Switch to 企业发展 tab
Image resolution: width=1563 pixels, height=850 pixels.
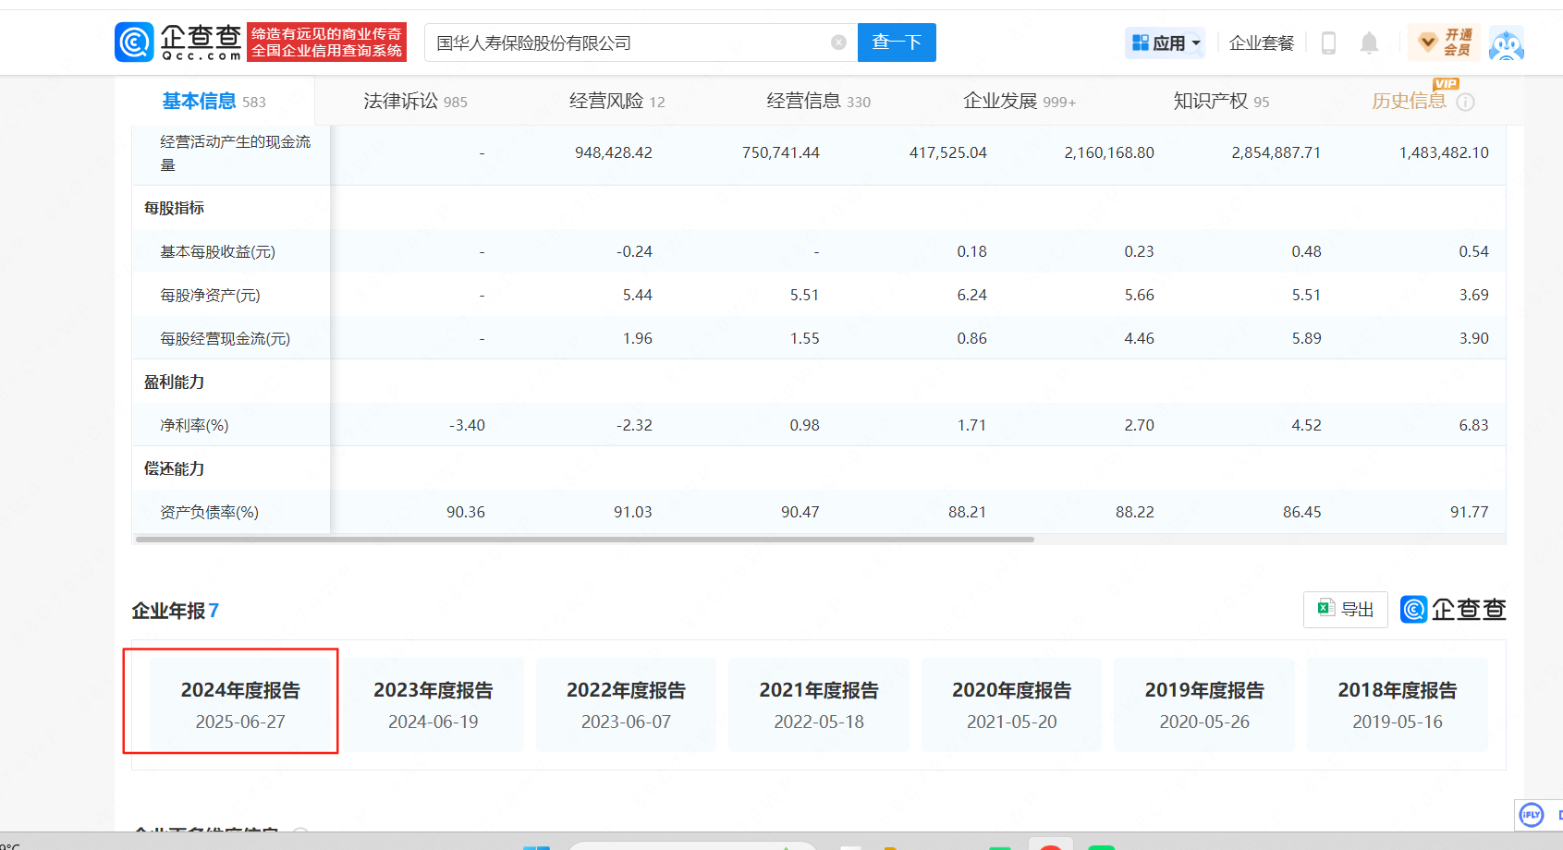pyautogui.click(x=1020, y=101)
